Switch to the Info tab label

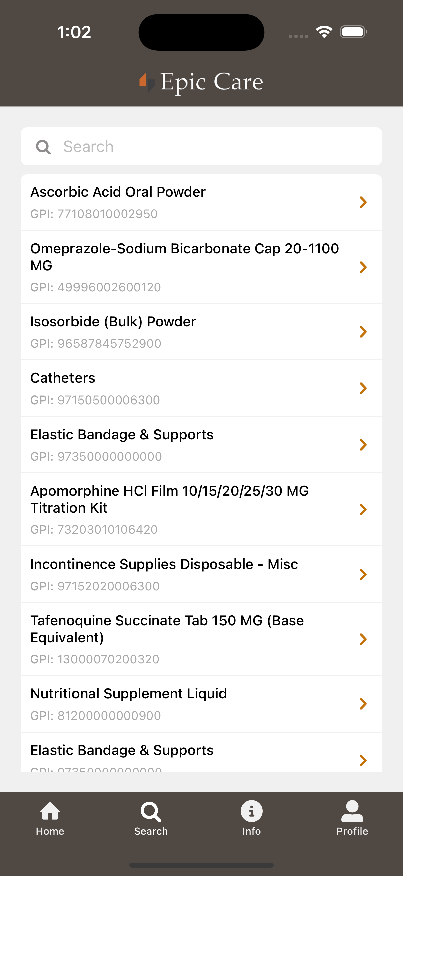(x=251, y=831)
